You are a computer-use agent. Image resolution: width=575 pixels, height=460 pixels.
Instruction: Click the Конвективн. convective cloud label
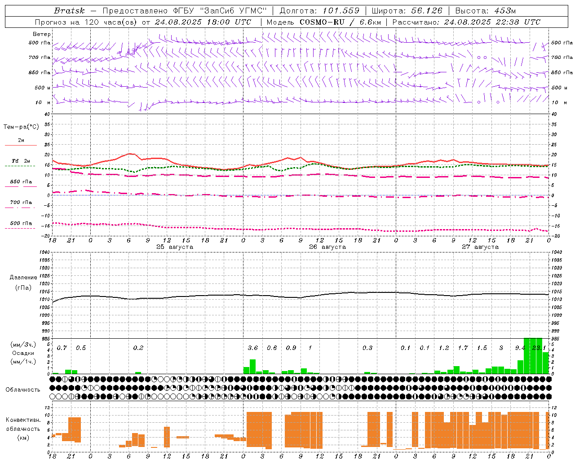(23, 420)
